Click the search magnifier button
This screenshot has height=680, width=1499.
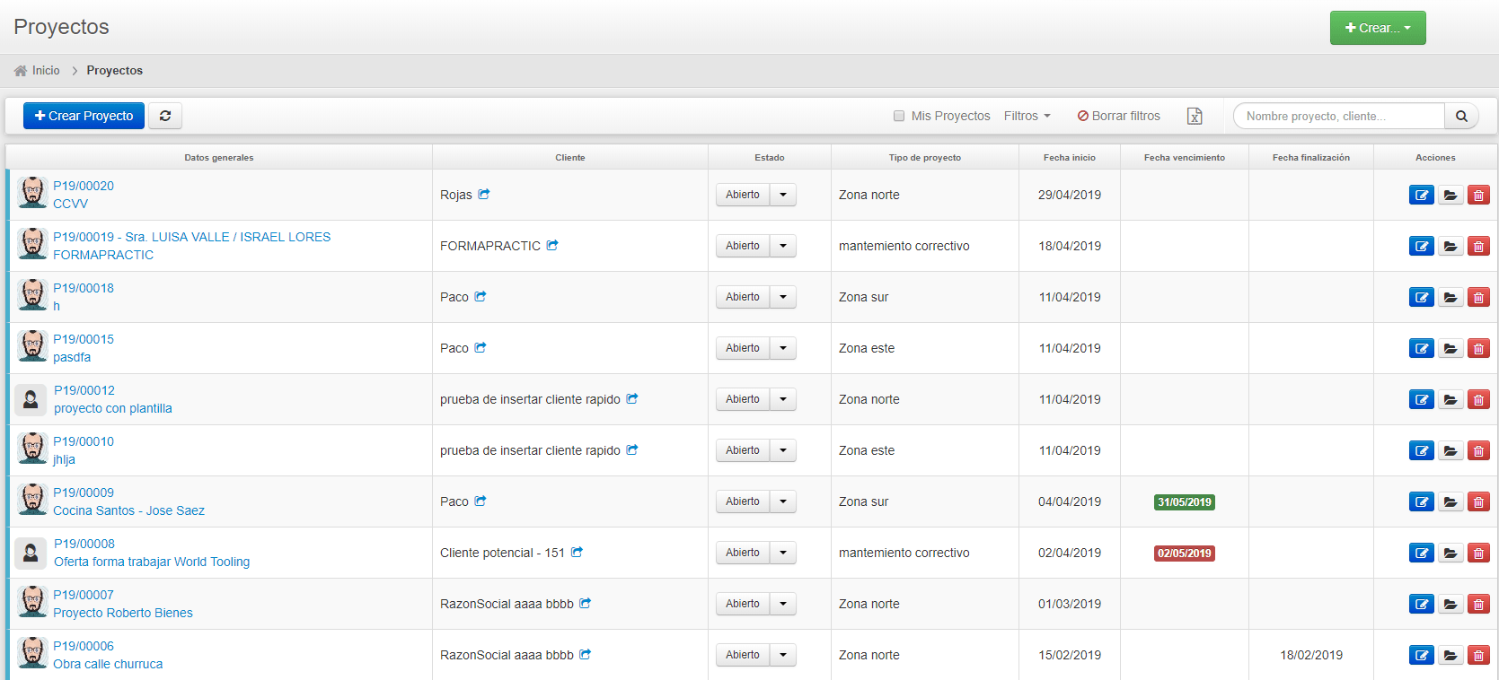[x=1461, y=116]
